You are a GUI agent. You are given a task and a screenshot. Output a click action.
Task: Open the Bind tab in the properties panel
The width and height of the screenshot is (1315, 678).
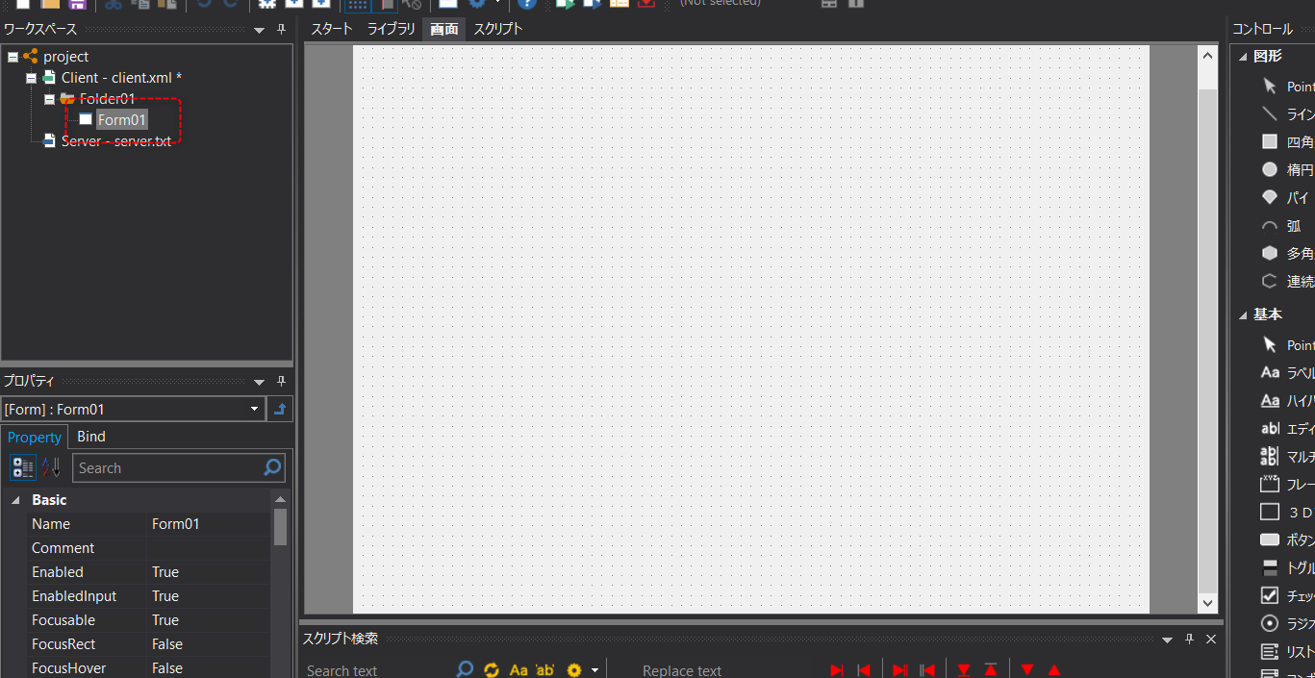[x=90, y=436]
